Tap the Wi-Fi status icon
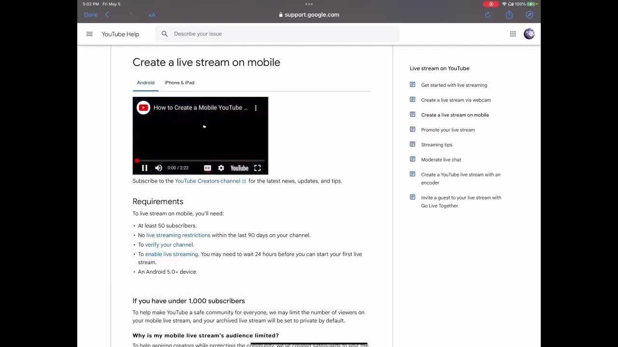The width and height of the screenshot is (618, 347). point(504,4)
